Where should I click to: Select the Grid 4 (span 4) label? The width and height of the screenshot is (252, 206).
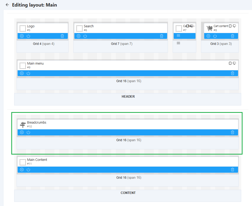(x=44, y=44)
